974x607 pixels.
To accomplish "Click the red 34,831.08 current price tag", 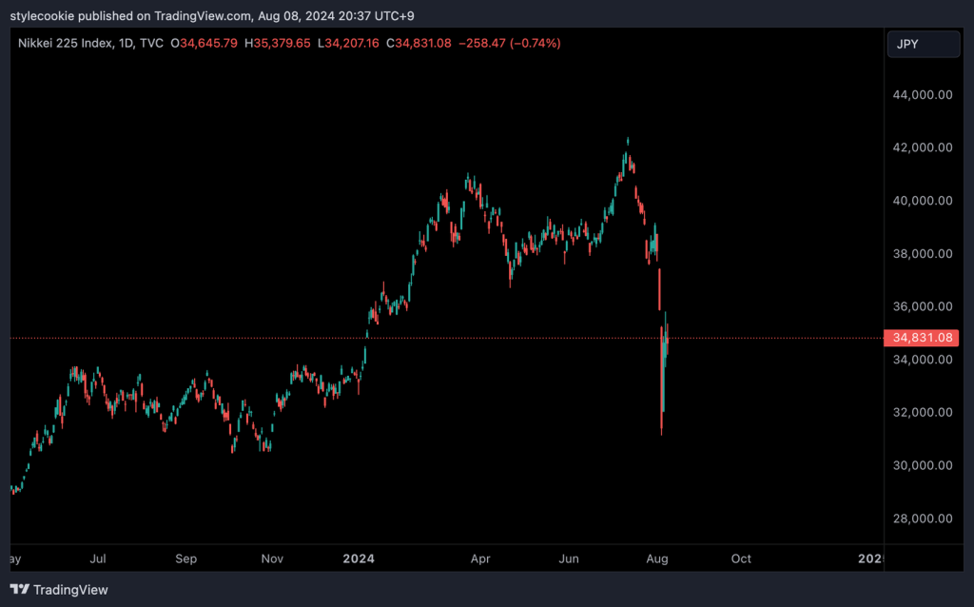I will pos(922,338).
